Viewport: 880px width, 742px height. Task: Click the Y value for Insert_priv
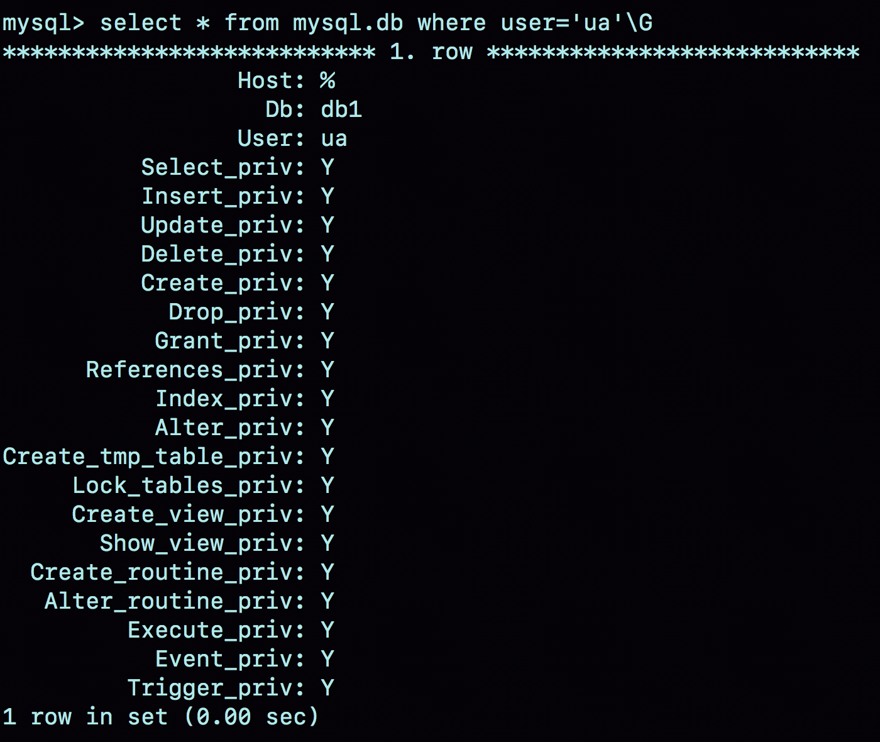point(327,197)
